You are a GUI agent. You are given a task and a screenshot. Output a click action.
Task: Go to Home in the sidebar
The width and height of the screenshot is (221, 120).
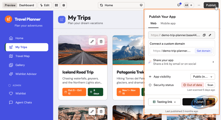(27, 38)
